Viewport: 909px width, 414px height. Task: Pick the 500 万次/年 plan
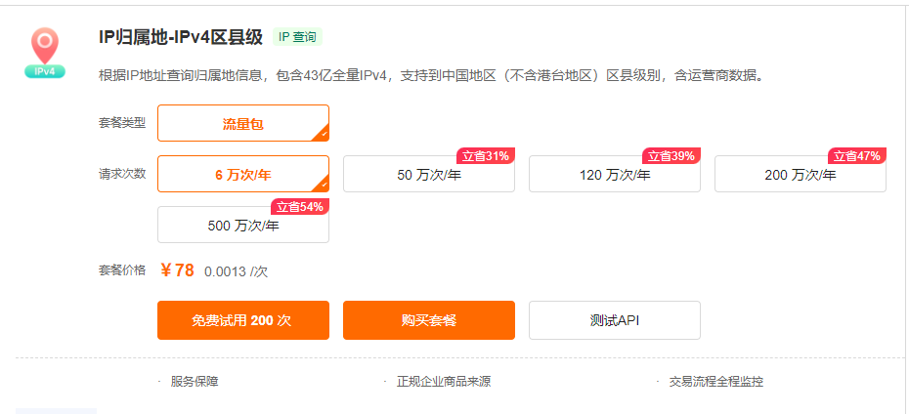242,226
